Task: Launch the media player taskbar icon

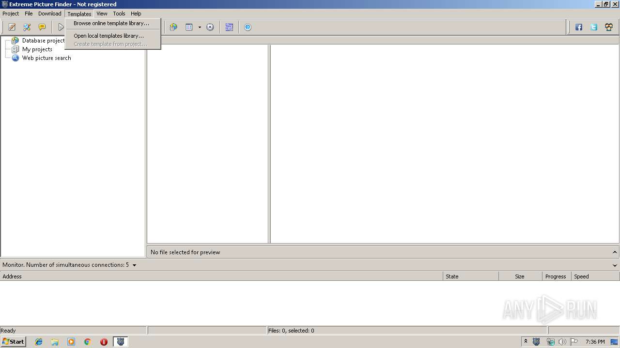Action: [x=71, y=342]
